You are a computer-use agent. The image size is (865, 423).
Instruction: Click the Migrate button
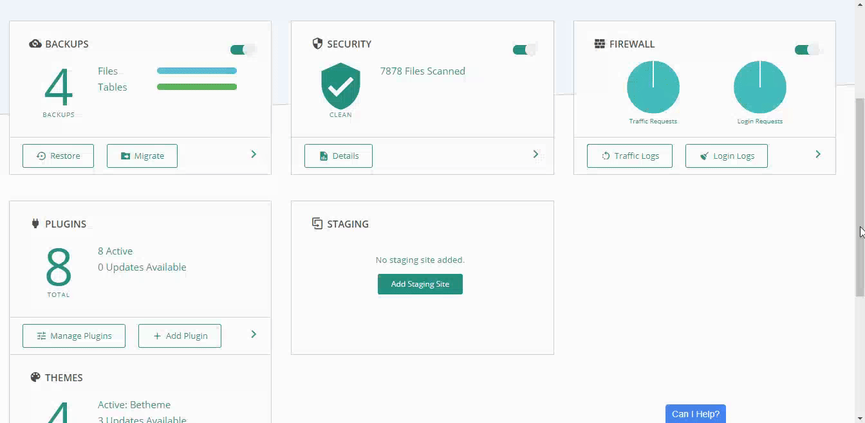pyautogui.click(x=142, y=156)
